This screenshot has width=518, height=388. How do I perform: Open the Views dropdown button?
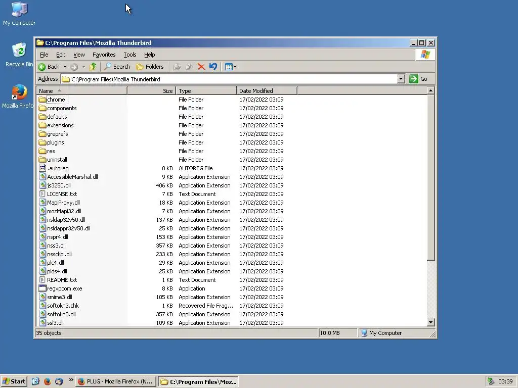click(230, 67)
